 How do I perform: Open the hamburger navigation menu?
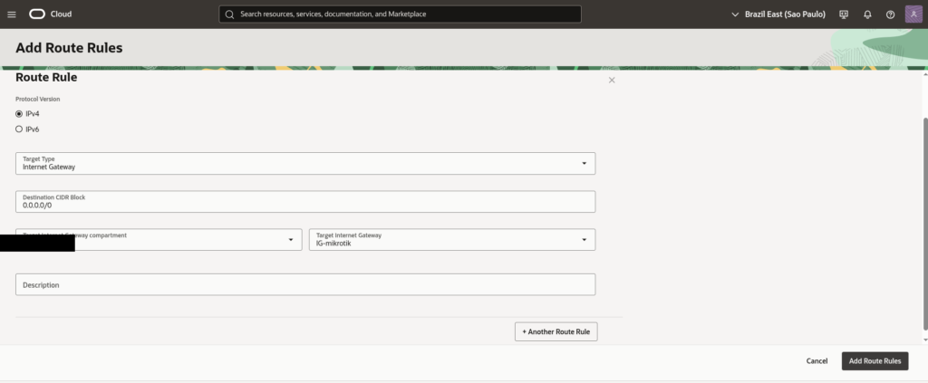[x=12, y=14]
